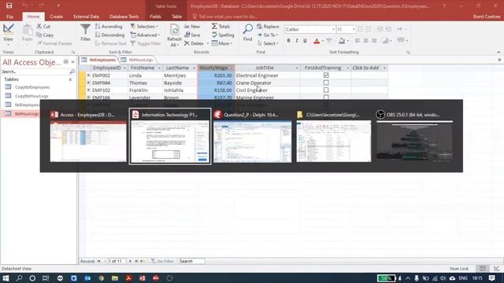Click Save record in ribbon
Image resolution: width=504 pixels, height=283 pixels.
pos(192,35)
